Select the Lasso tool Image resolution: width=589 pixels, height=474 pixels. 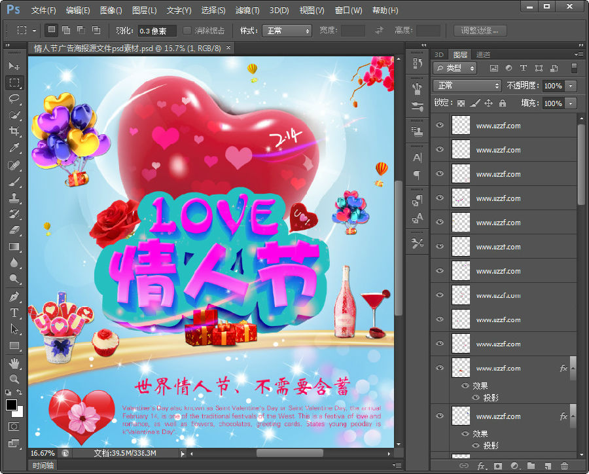coord(14,98)
